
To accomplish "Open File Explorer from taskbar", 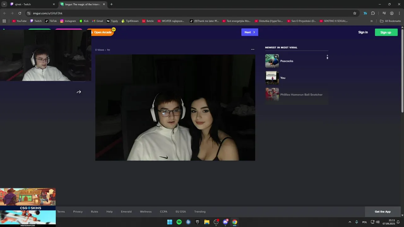I will pyautogui.click(x=207, y=222).
